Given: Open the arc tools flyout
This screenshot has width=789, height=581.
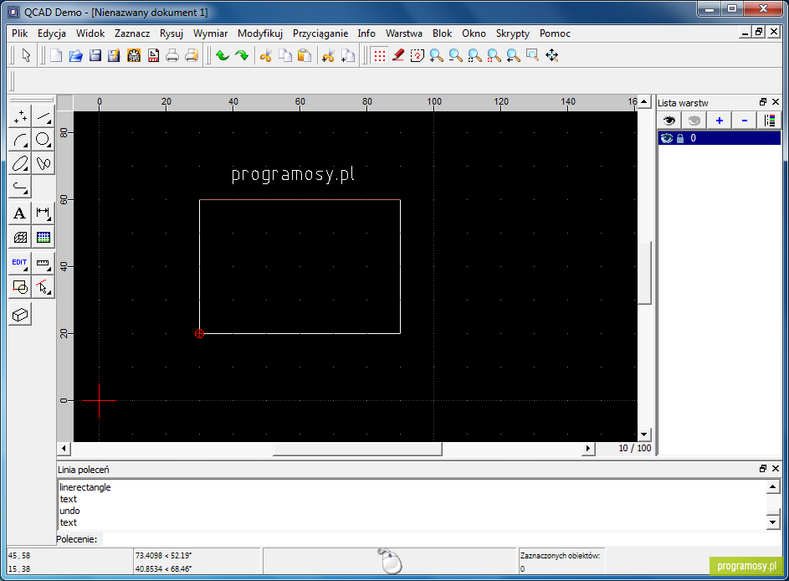Looking at the screenshot, I should 20,140.
